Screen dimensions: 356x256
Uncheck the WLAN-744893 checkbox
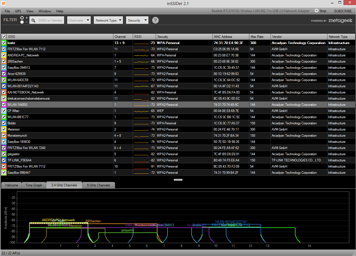pyautogui.click(x=4, y=105)
